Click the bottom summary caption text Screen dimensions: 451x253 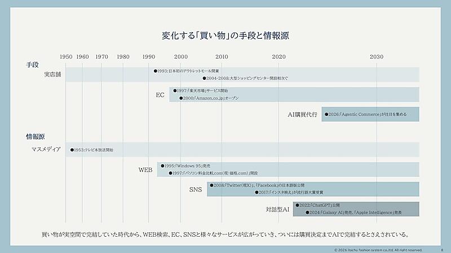(x=225, y=234)
